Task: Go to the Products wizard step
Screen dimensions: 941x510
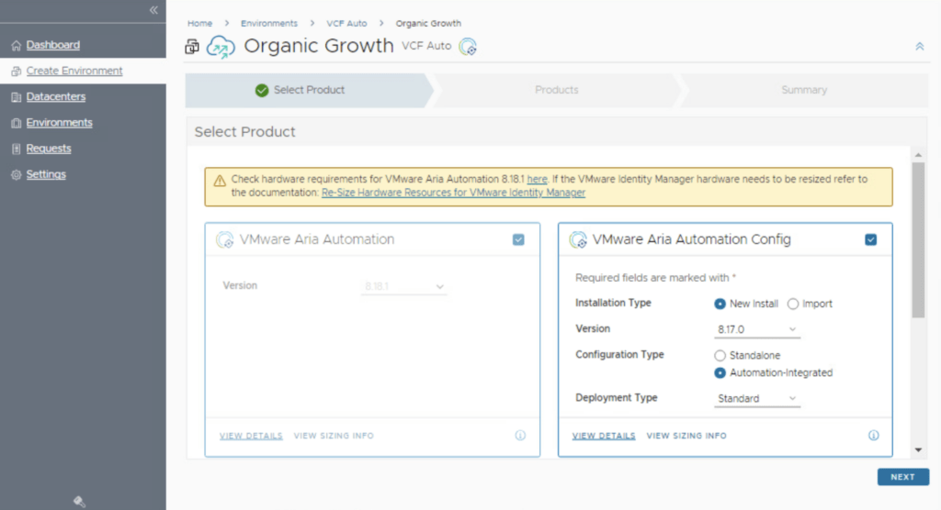Action: point(557,90)
